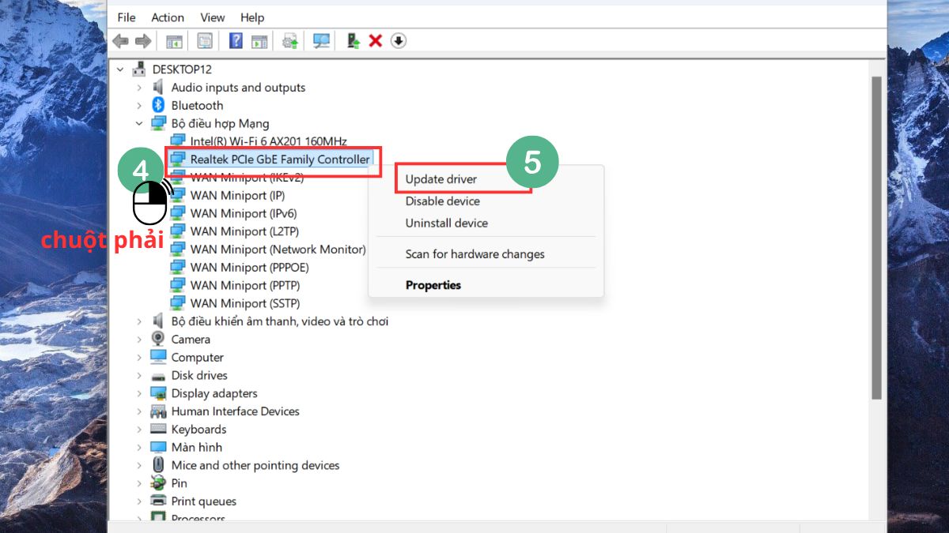This screenshot has width=949, height=533.
Task: Expand the Keyboards category
Action: [x=140, y=430]
